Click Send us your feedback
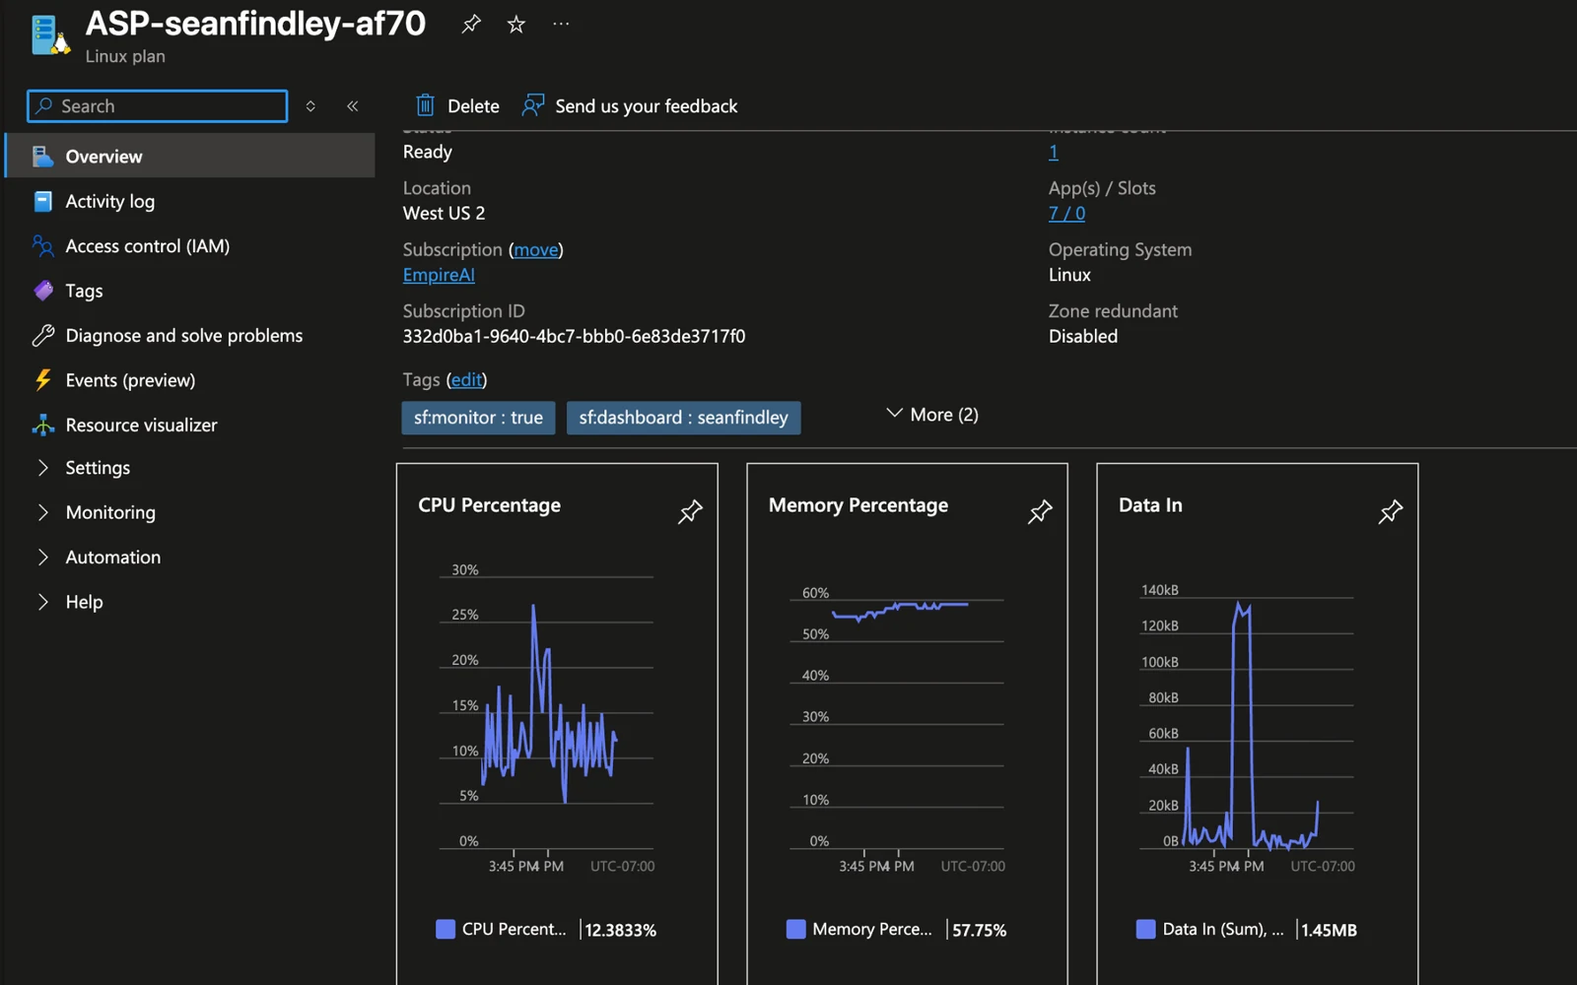This screenshot has width=1577, height=985. pos(630,105)
